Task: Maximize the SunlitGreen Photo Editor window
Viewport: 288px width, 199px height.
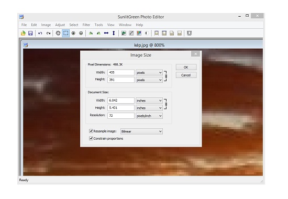Action: (247, 16)
